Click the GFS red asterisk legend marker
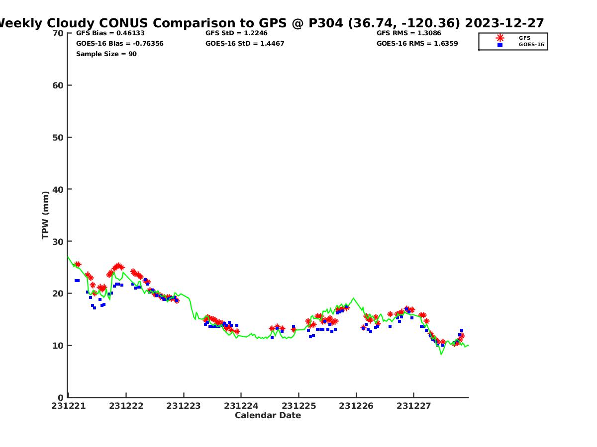This screenshot has height=447, width=597. 500,38
